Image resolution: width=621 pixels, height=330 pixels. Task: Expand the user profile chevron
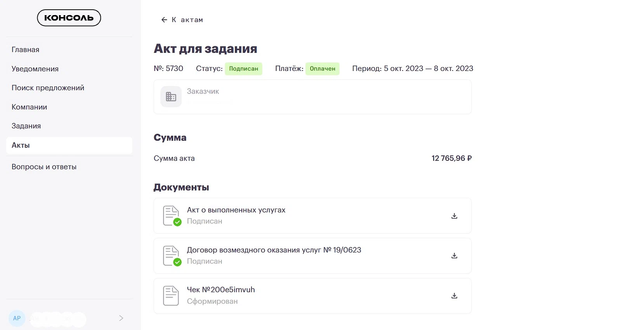click(121, 318)
